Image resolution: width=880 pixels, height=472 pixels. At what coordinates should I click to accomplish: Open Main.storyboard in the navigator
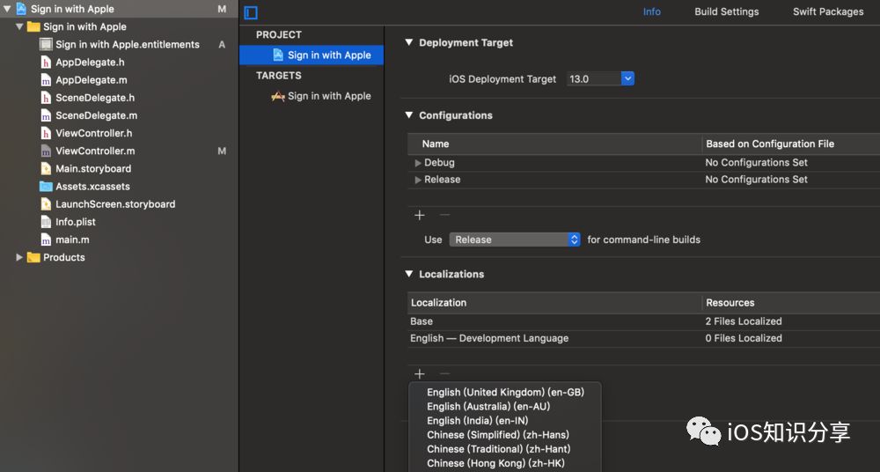(x=93, y=168)
